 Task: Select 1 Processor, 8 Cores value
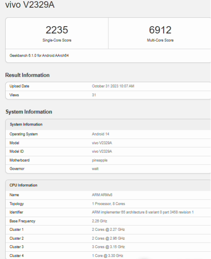(108, 204)
